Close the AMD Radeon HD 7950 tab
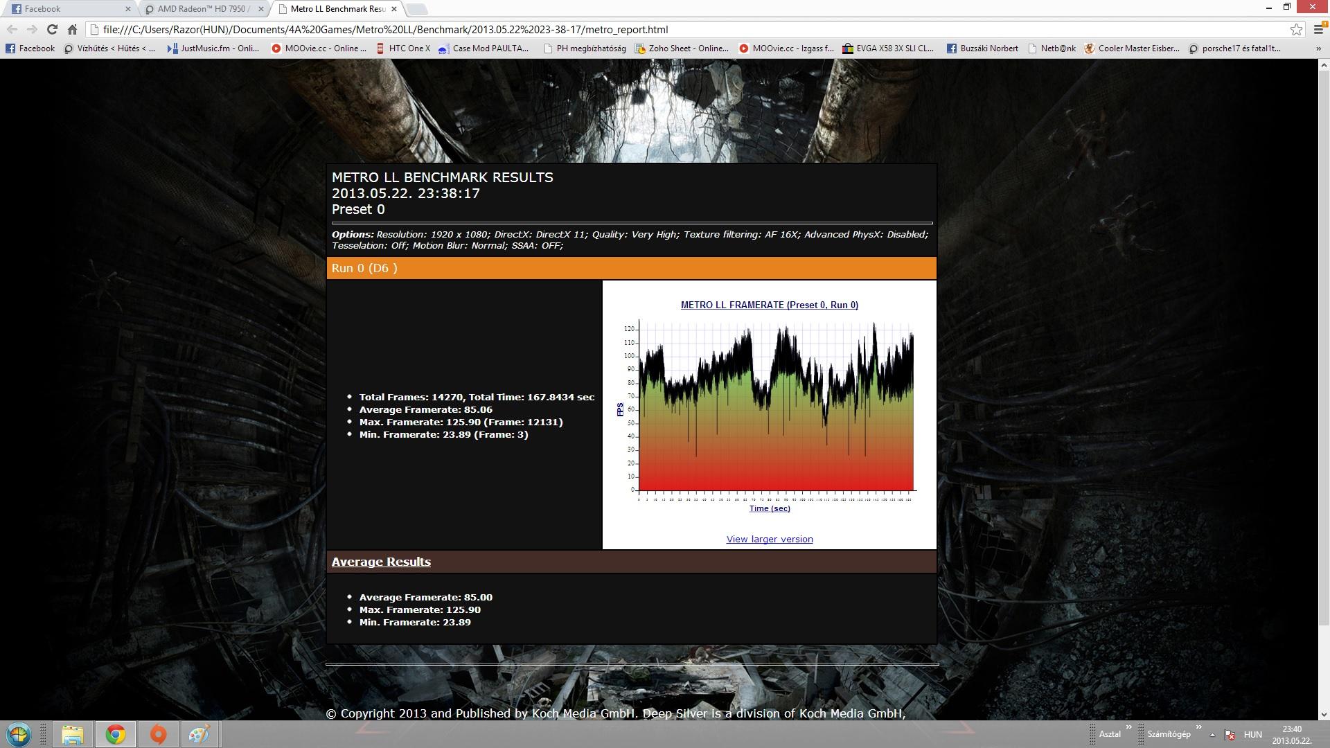This screenshot has height=748, width=1330. click(260, 9)
